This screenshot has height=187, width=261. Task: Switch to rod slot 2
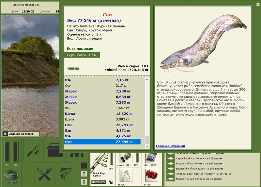tap(84, 174)
